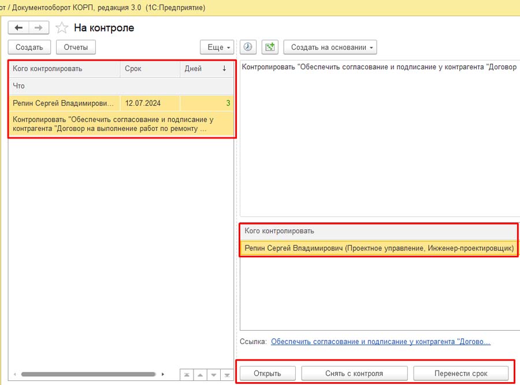Click Снять с контроля button
This screenshot has width=520, height=385.
click(354, 373)
